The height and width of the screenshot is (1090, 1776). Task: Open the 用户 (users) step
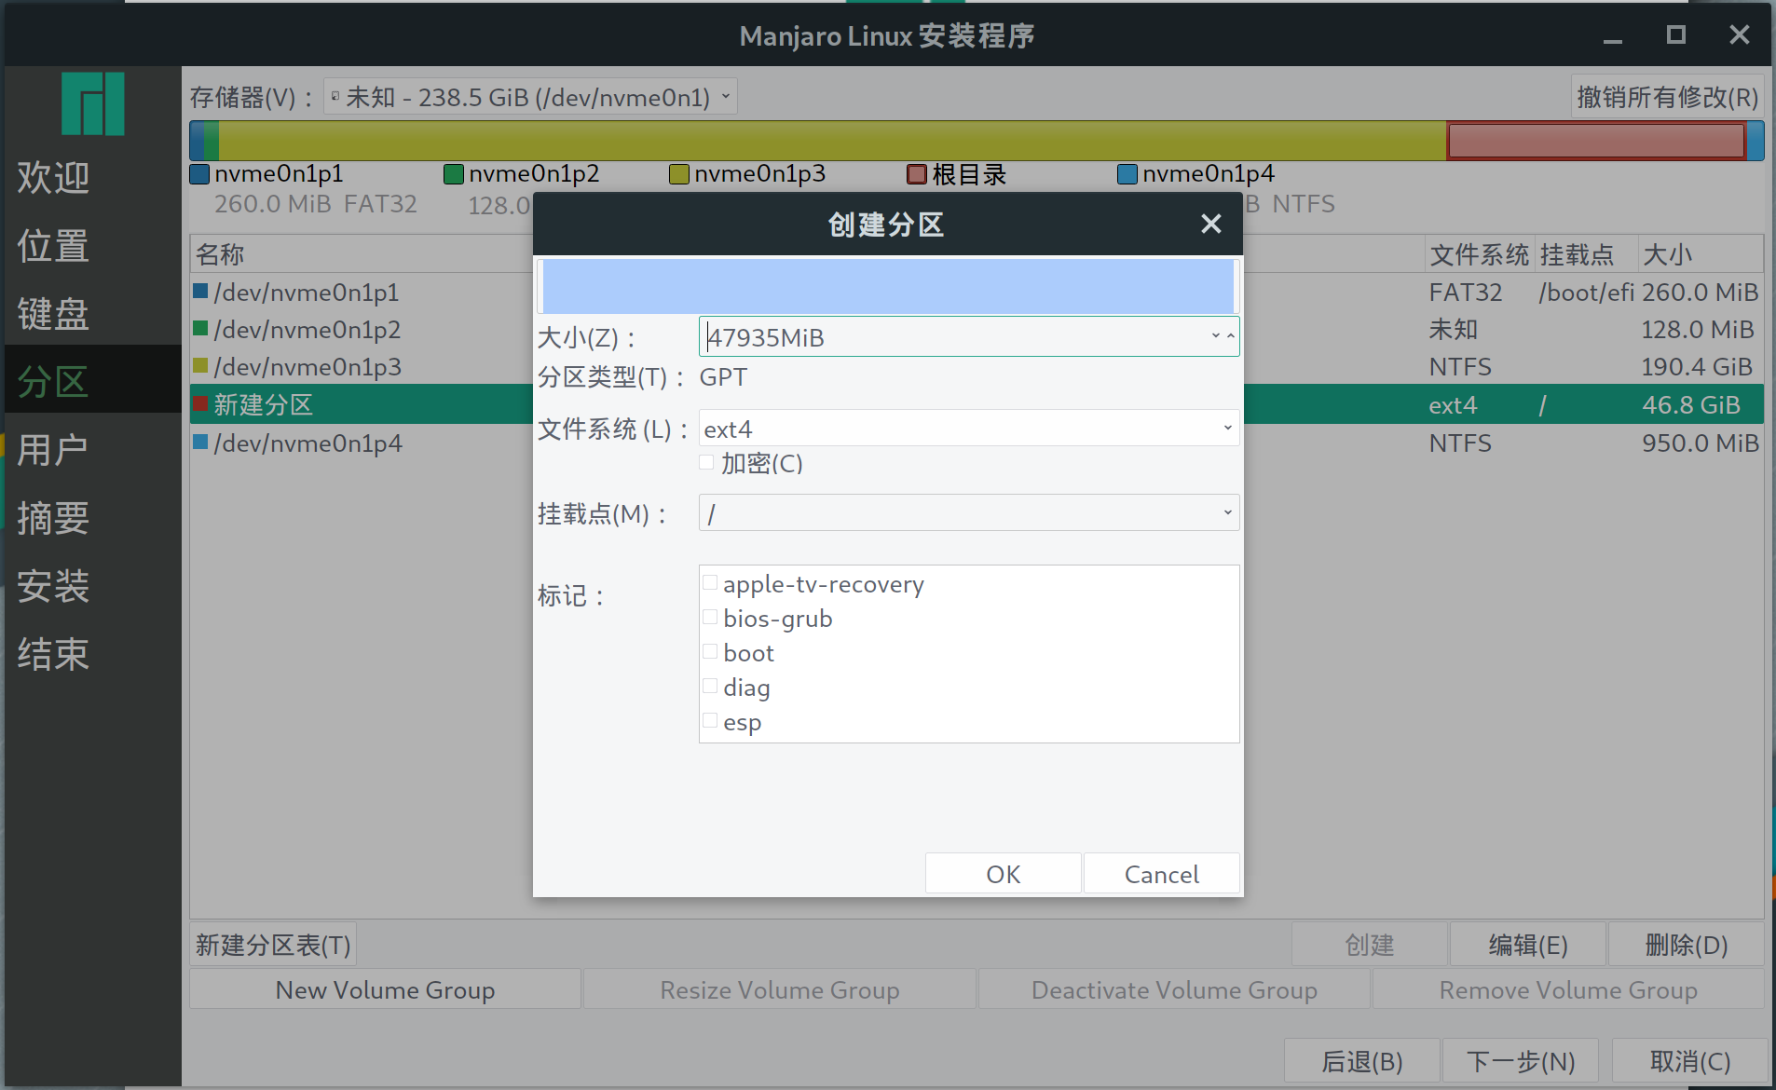tap(51, 448)
